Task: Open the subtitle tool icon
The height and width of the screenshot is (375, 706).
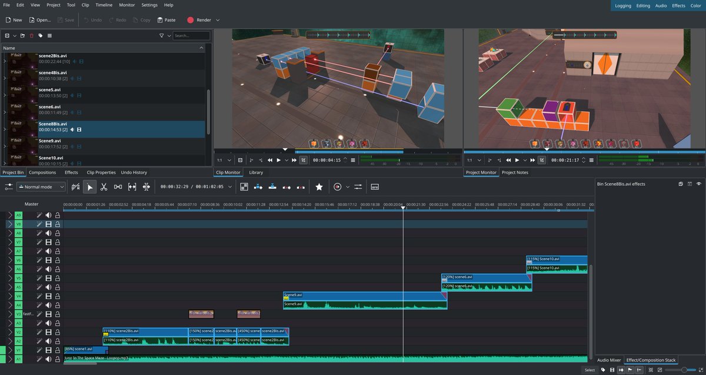Action: [374, 187]
